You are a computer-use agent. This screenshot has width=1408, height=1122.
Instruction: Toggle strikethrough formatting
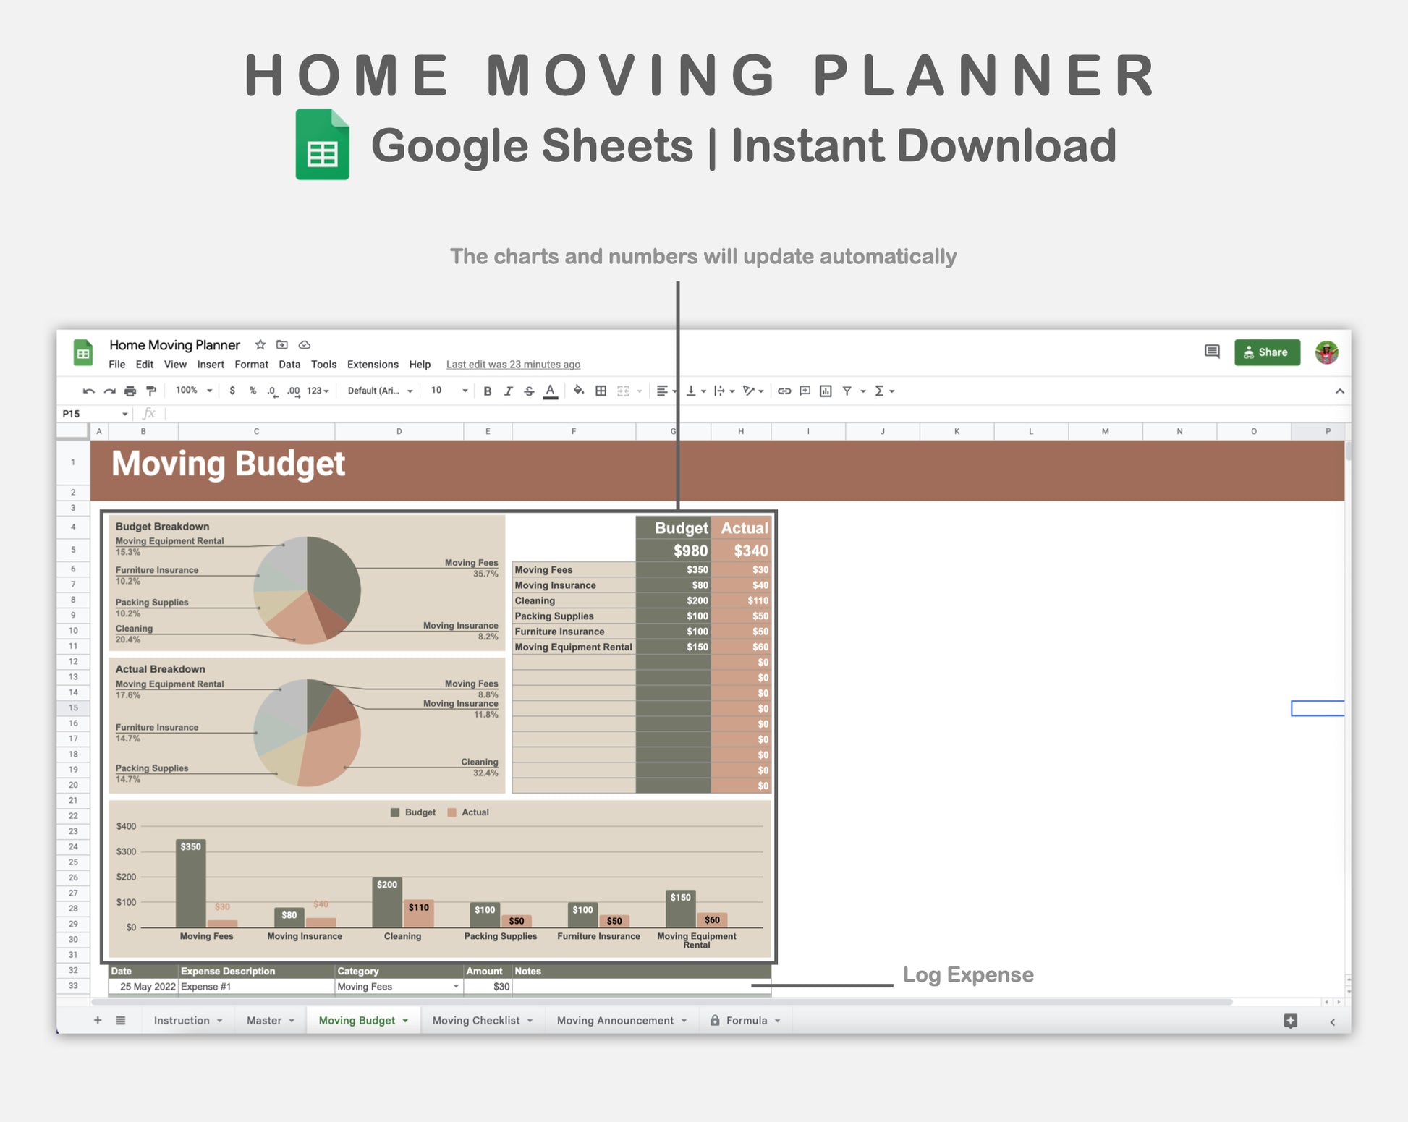coord(529,391)
